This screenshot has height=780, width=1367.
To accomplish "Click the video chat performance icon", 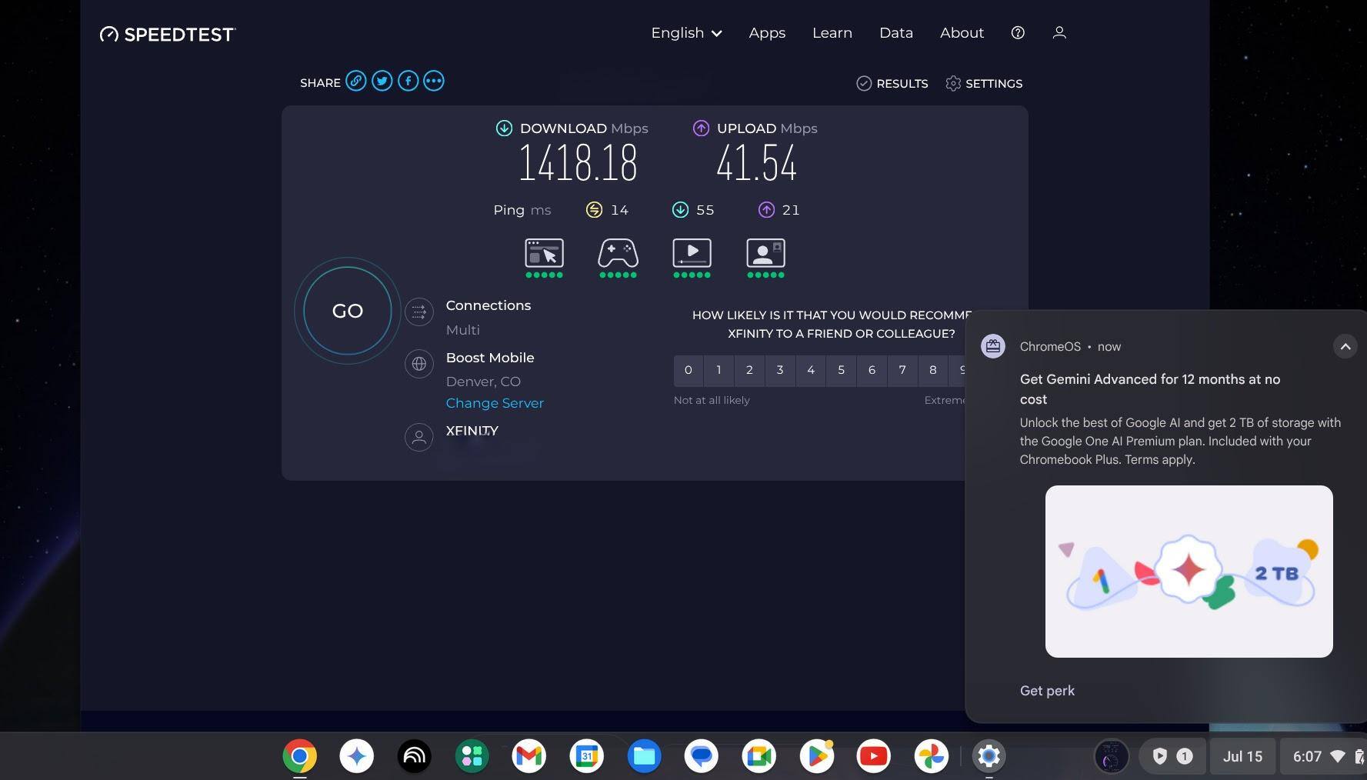I will point(765,254).
